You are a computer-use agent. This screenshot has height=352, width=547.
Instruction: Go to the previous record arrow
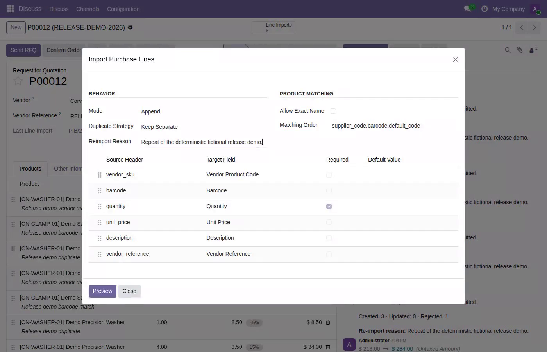pyautogui.click(x=522, y=27)
